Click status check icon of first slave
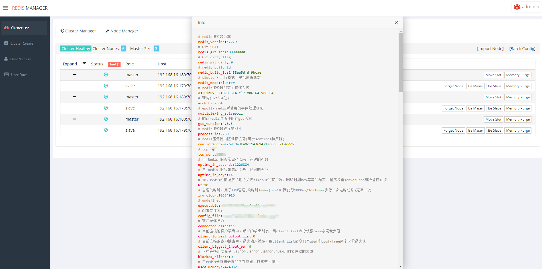The height and width of the screenshot is (269, 542). [x=106, y=86]
